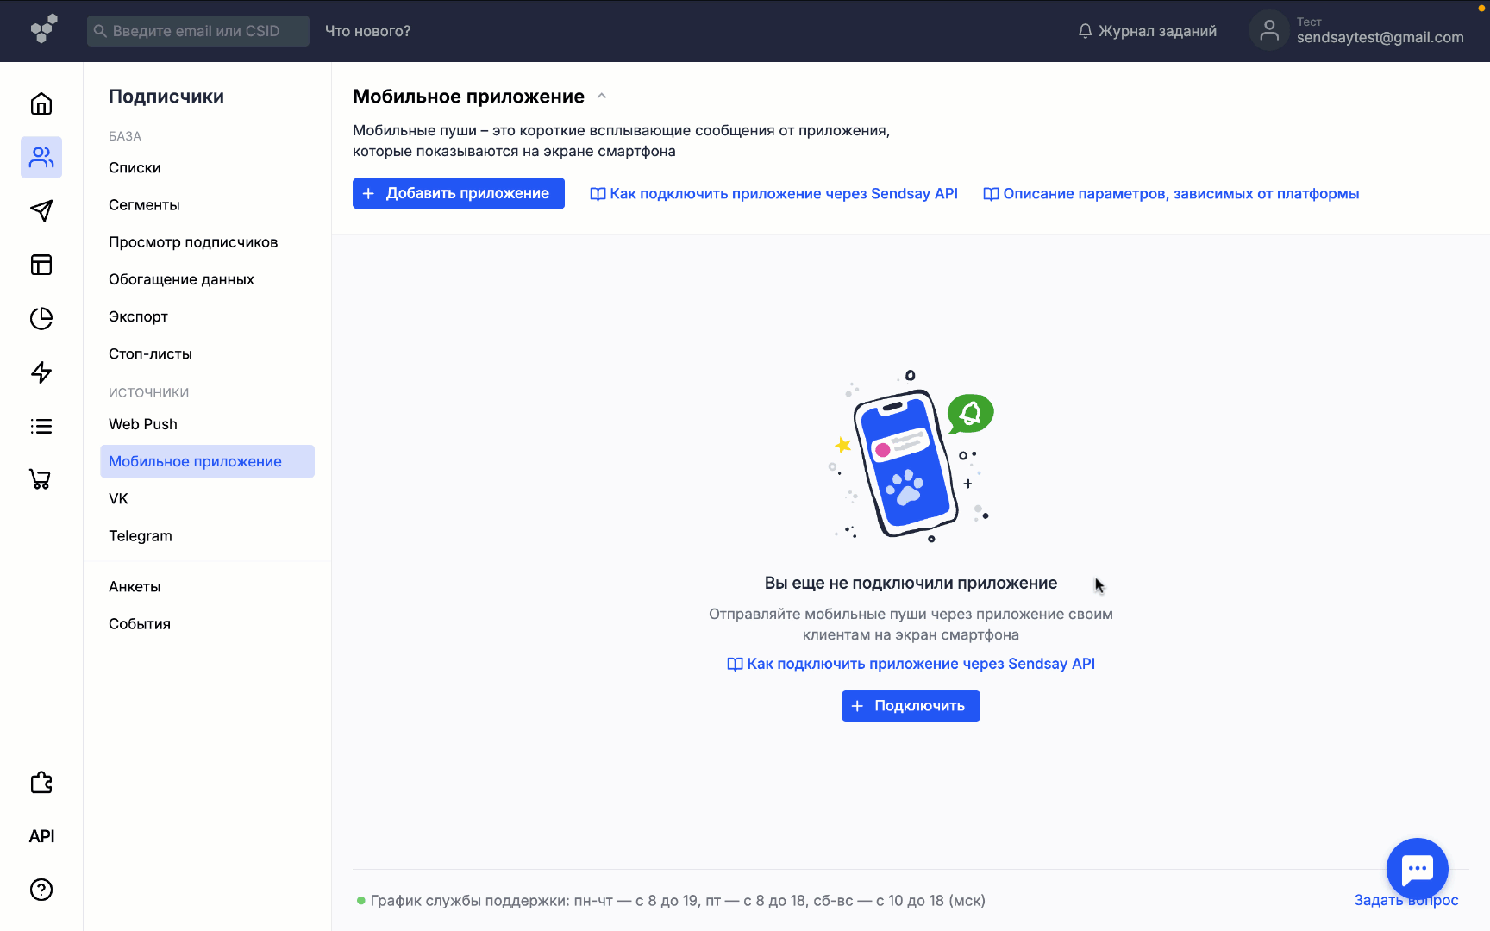Switch to the Web Push section
This screenshot has width=1490, height=931.
pos(143,423)
